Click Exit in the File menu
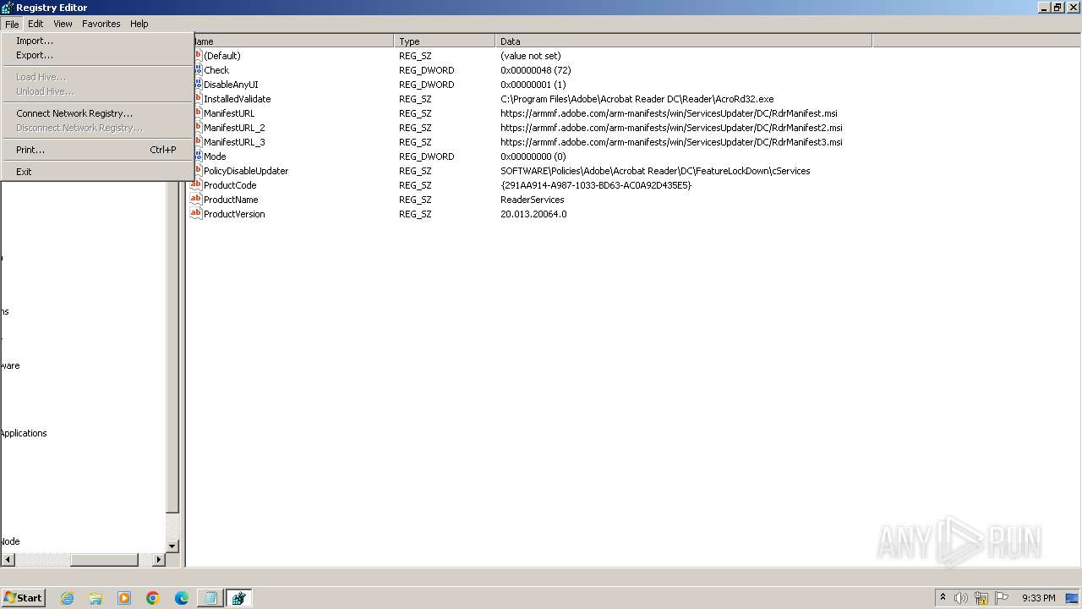Viewport: 1082px width, 609px height. 97,172
